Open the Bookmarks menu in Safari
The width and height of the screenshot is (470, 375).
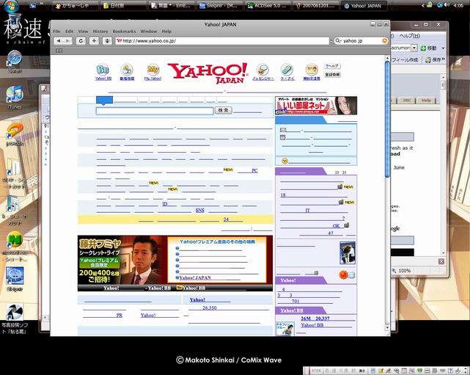pyautogui.click(x=124, y=32)
